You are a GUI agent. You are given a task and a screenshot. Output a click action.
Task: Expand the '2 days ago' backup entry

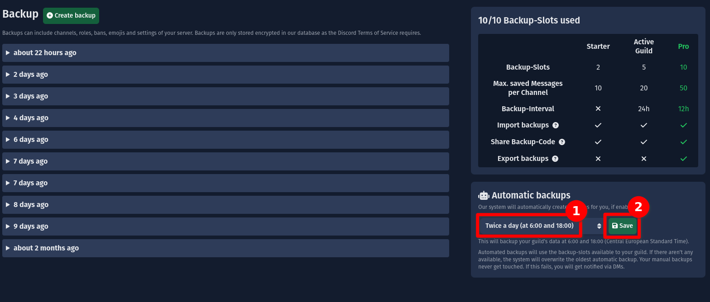(x=30, y=75)
